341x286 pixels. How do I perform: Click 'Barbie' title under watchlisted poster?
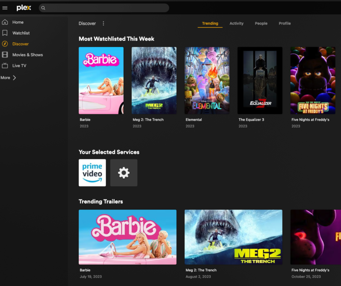tap(85, 120)
